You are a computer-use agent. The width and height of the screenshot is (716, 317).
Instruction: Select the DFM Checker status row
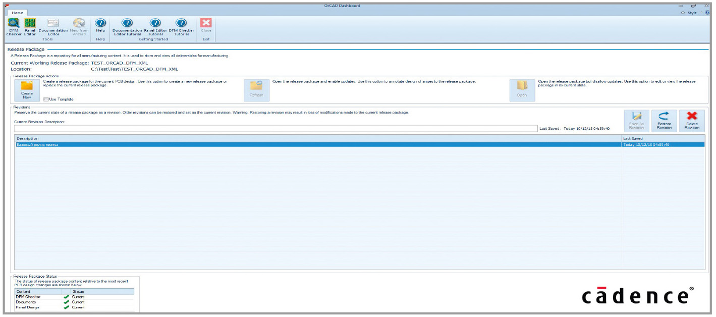[x=74, y=297]
